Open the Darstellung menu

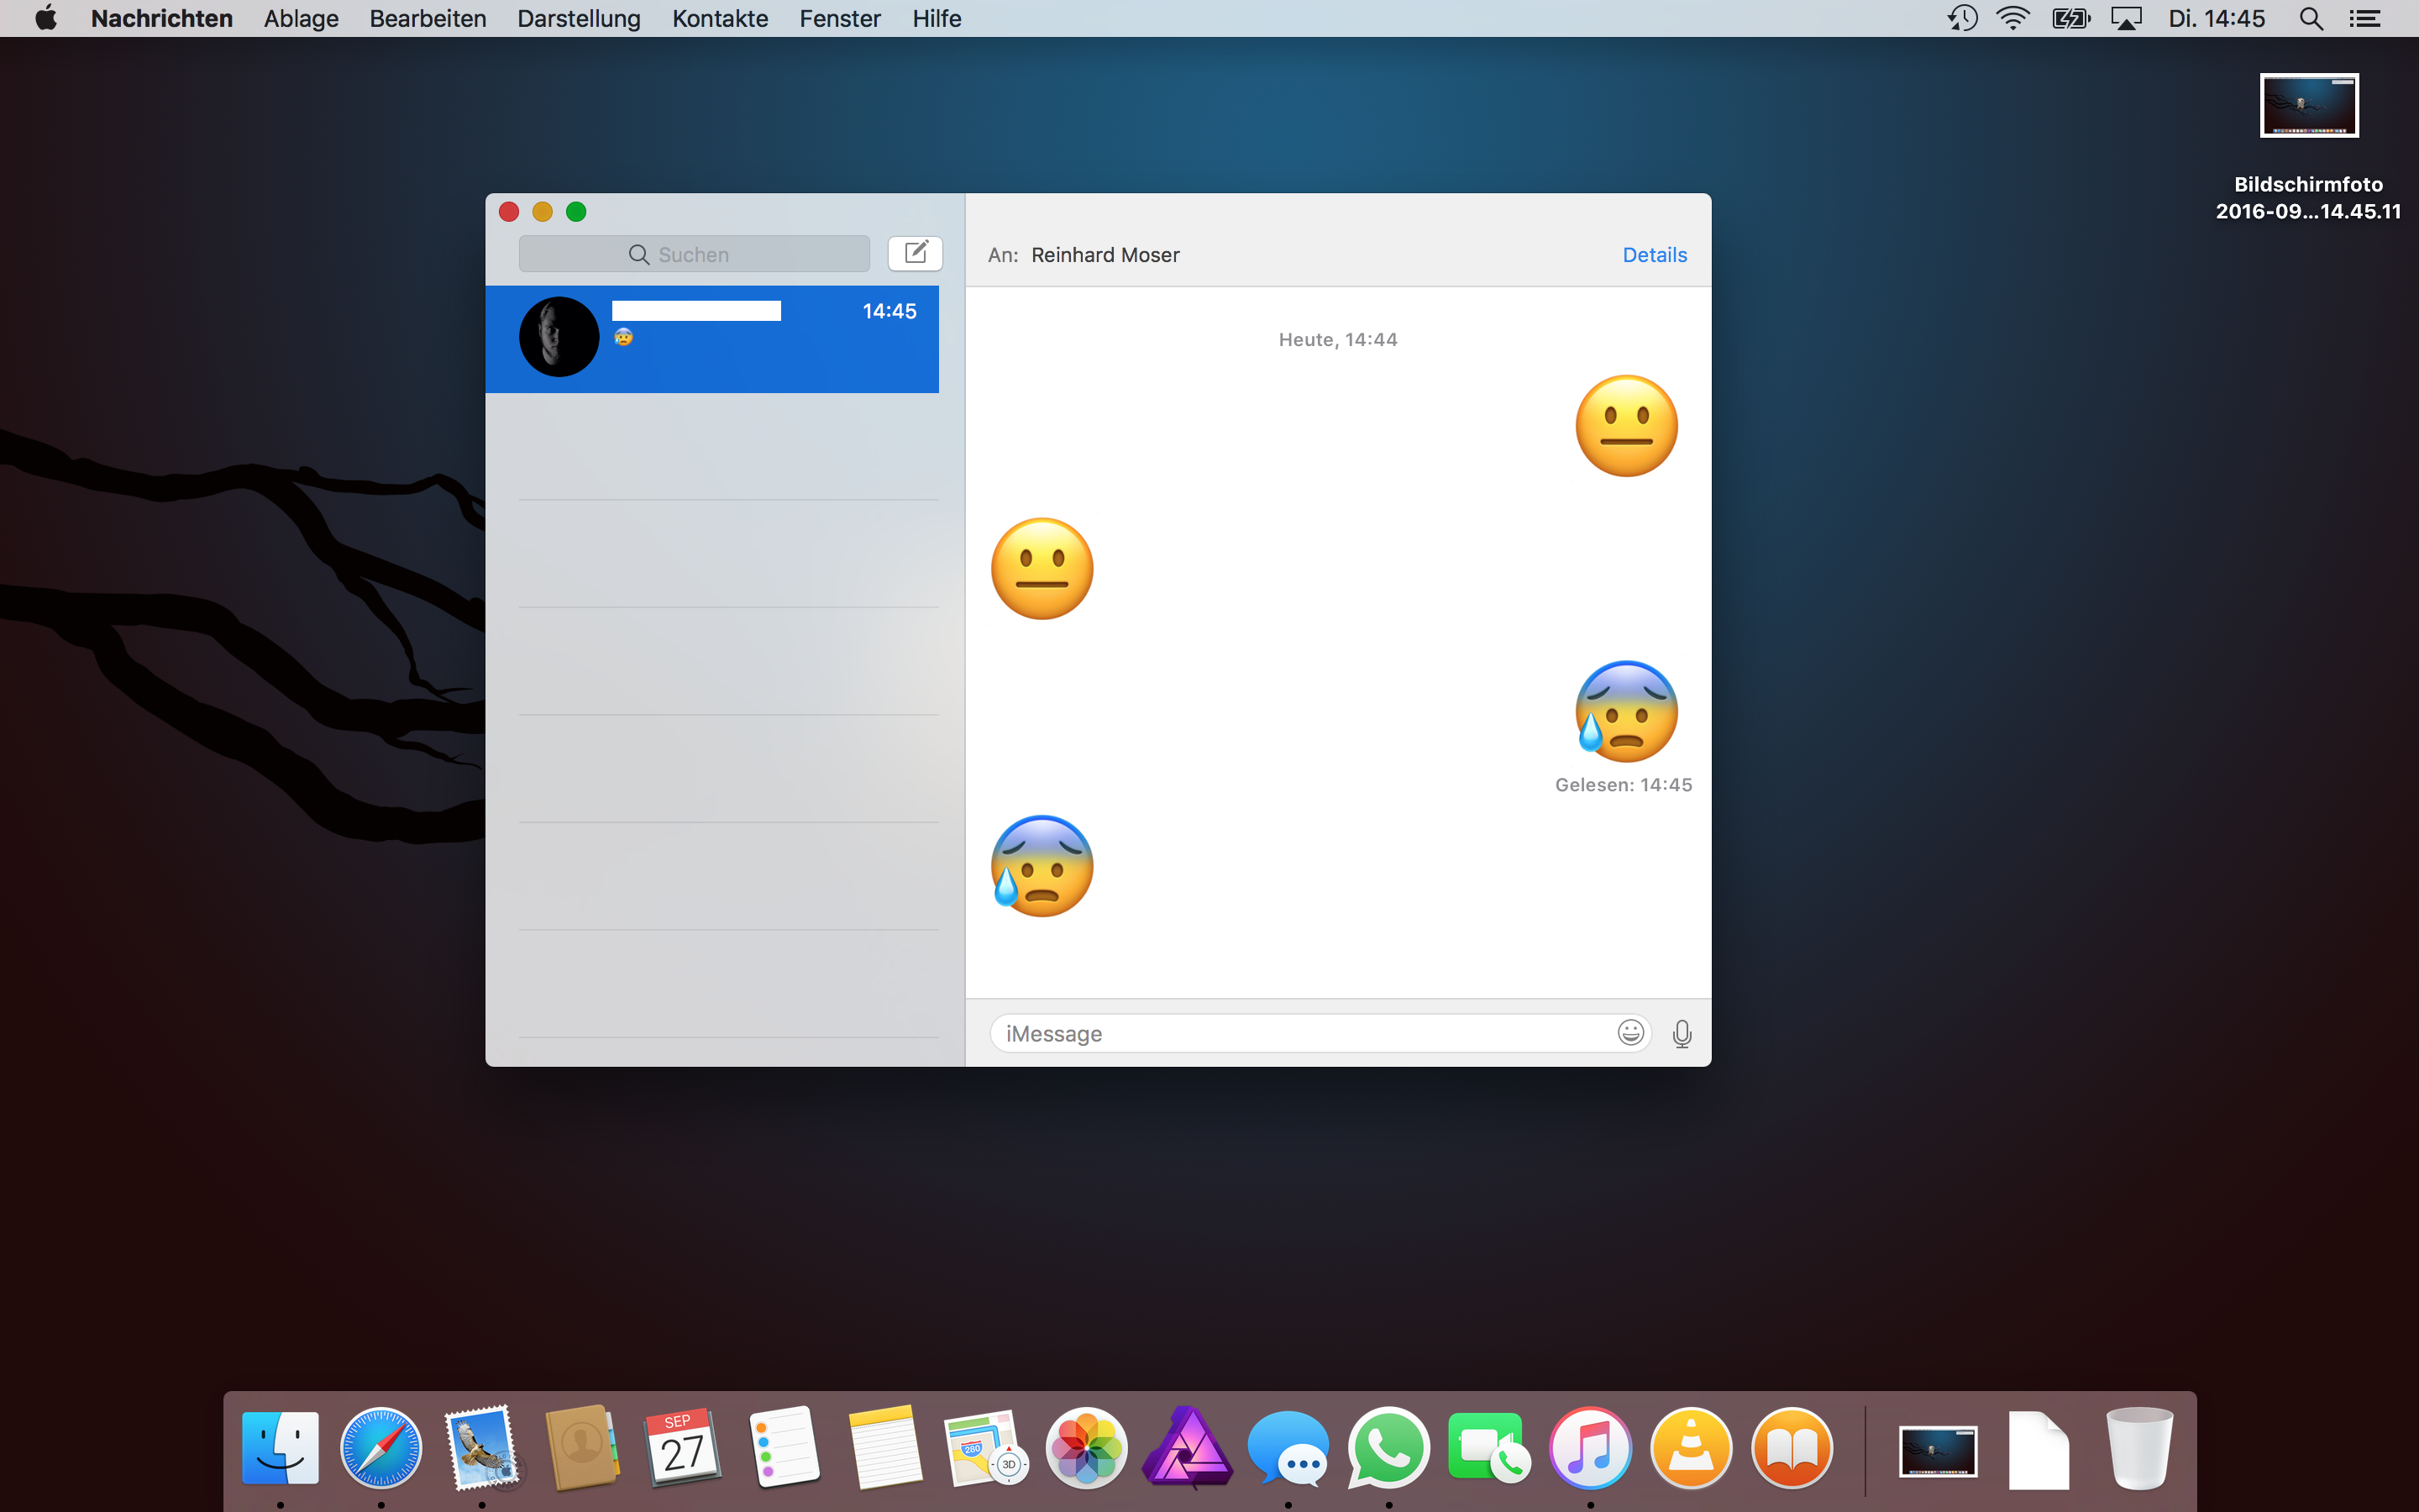(579, 19)
